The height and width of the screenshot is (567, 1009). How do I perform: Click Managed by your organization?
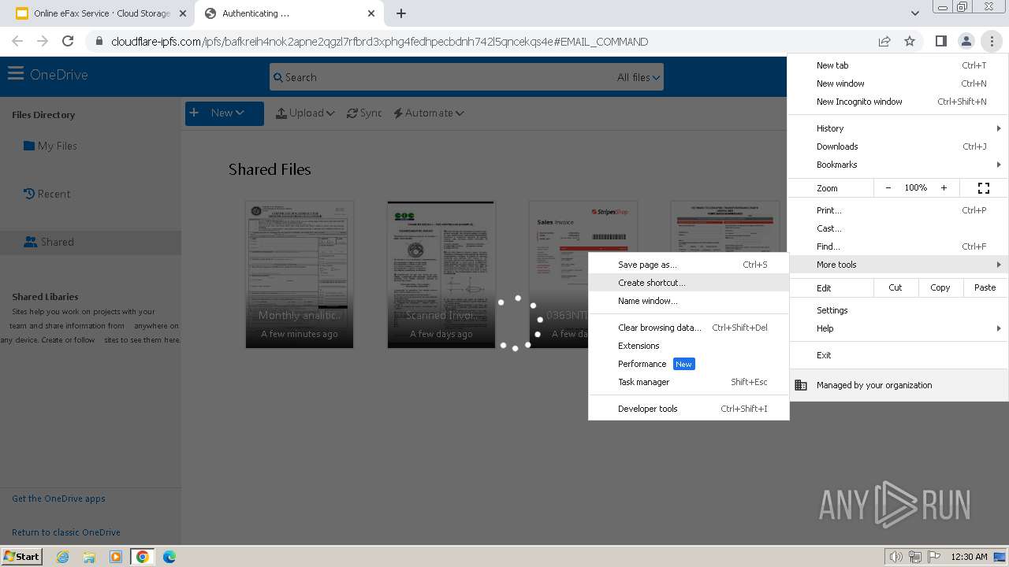pyautogui.click(x=897, y=385)
